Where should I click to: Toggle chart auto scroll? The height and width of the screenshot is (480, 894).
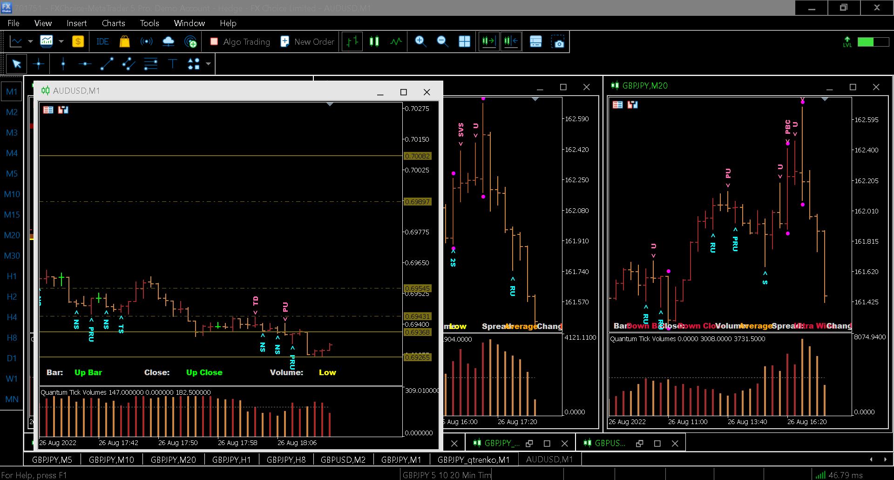pos(489,41)
